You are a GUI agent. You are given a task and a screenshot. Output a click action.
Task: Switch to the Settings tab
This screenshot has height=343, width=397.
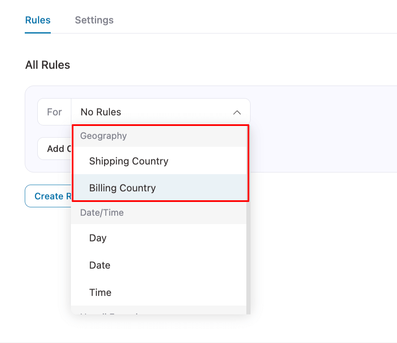[94, 20]
